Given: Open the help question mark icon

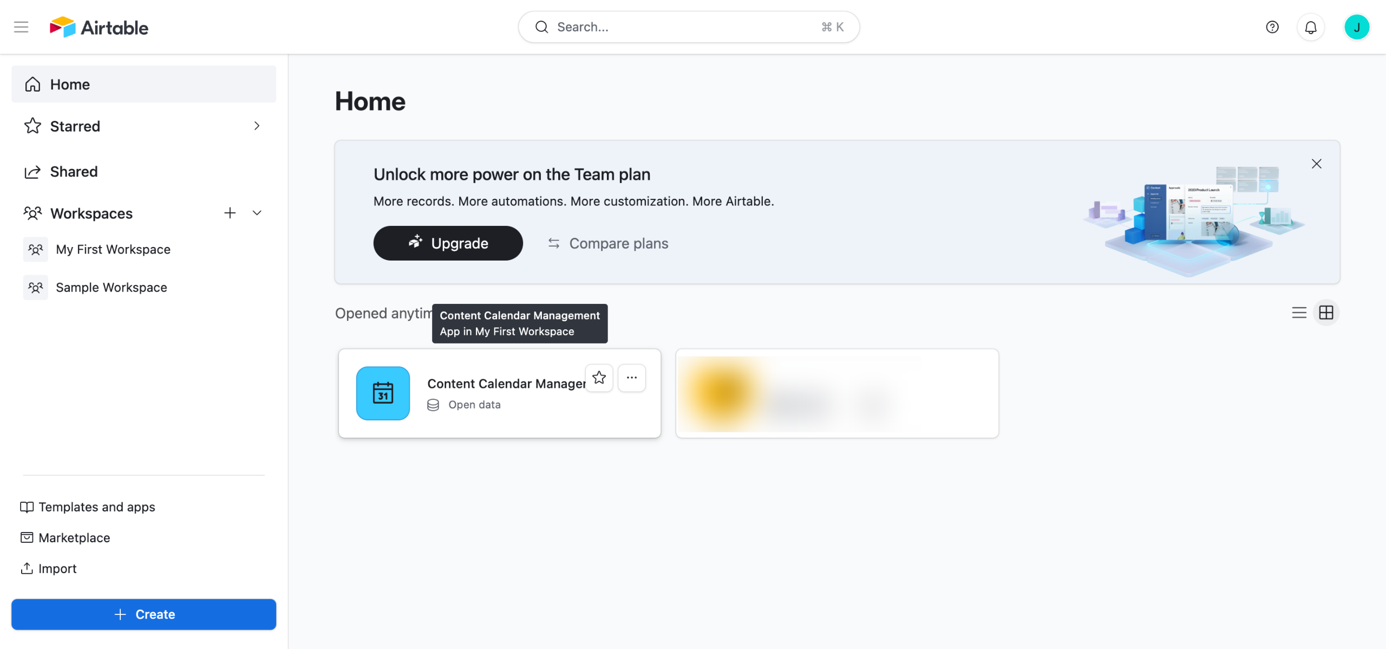Looking at the screenshot, I should [1272, 27].
